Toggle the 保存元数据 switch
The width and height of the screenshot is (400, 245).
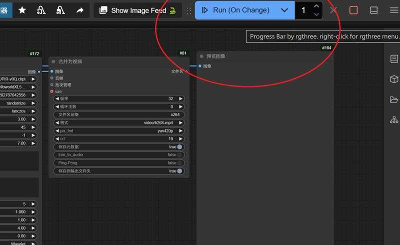pos(179,147)
